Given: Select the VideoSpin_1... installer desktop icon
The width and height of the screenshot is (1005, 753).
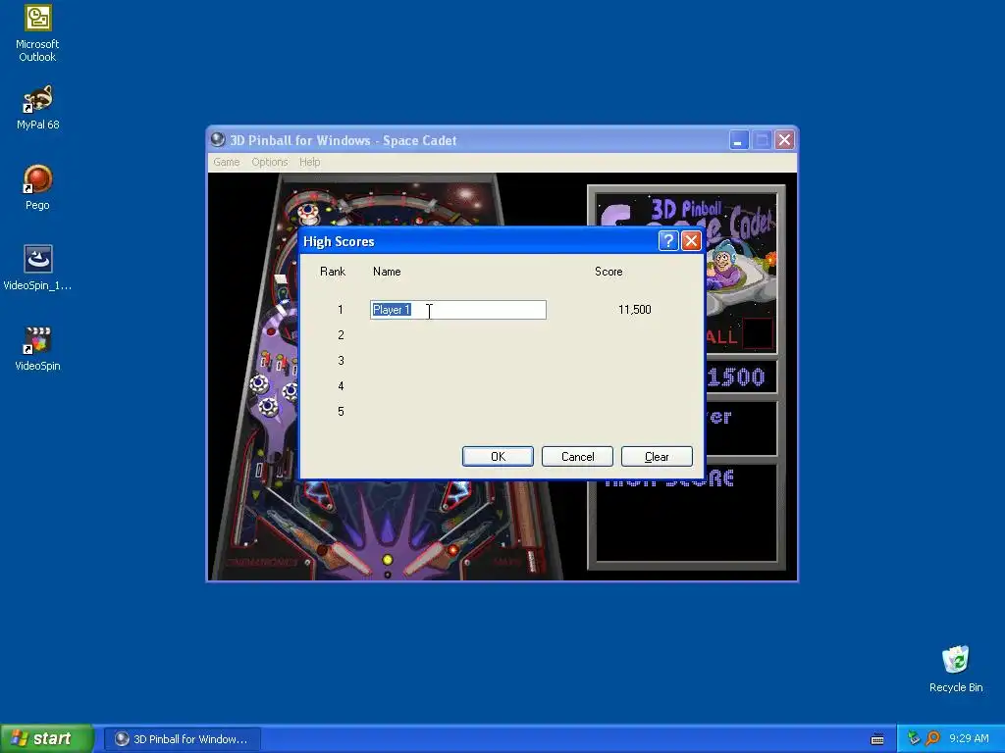Looking at the screenshot, I should pyautogui.click(x=37, y=269).
